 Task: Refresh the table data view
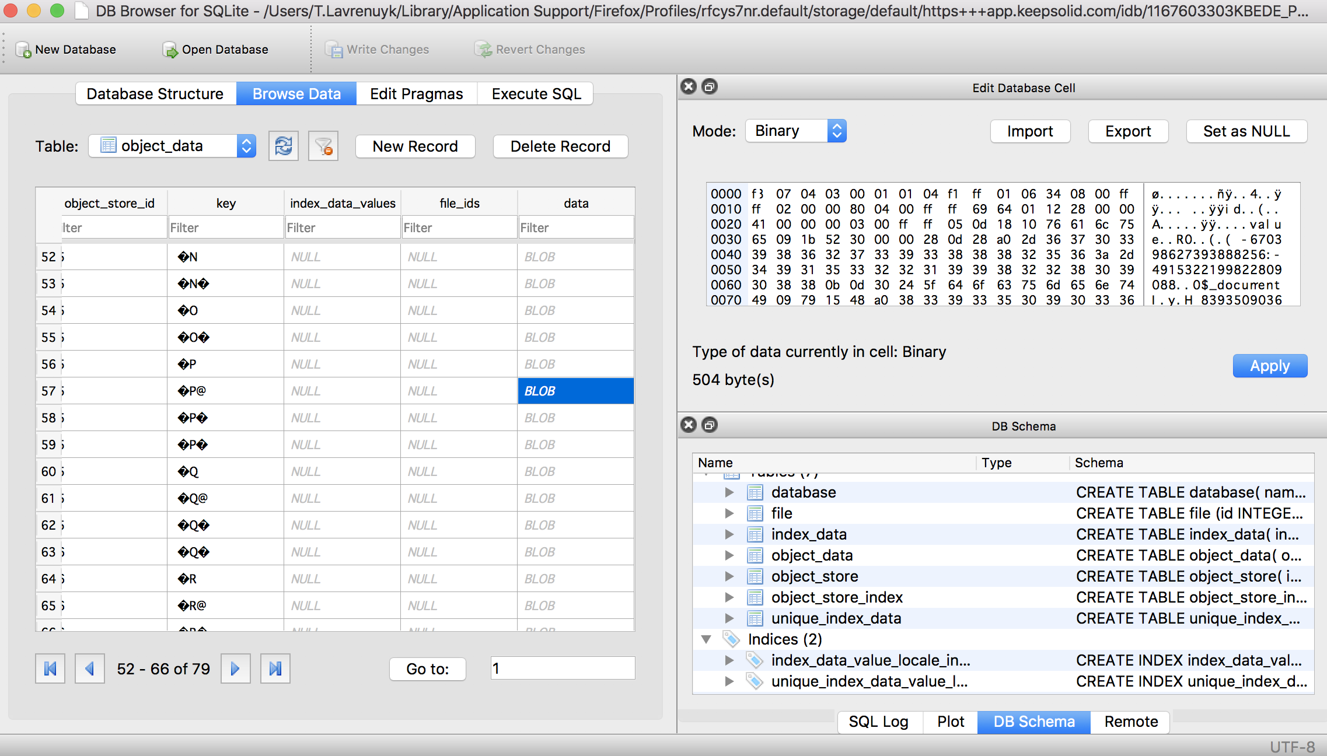[x=284, y=146]
